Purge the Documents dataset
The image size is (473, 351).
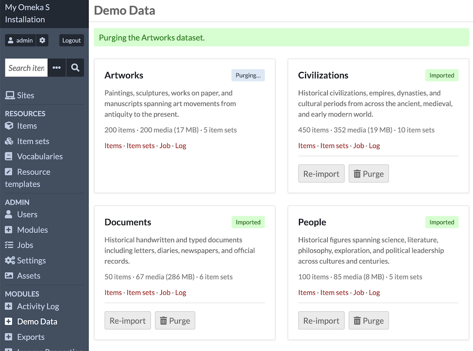(x=175, y=321)
